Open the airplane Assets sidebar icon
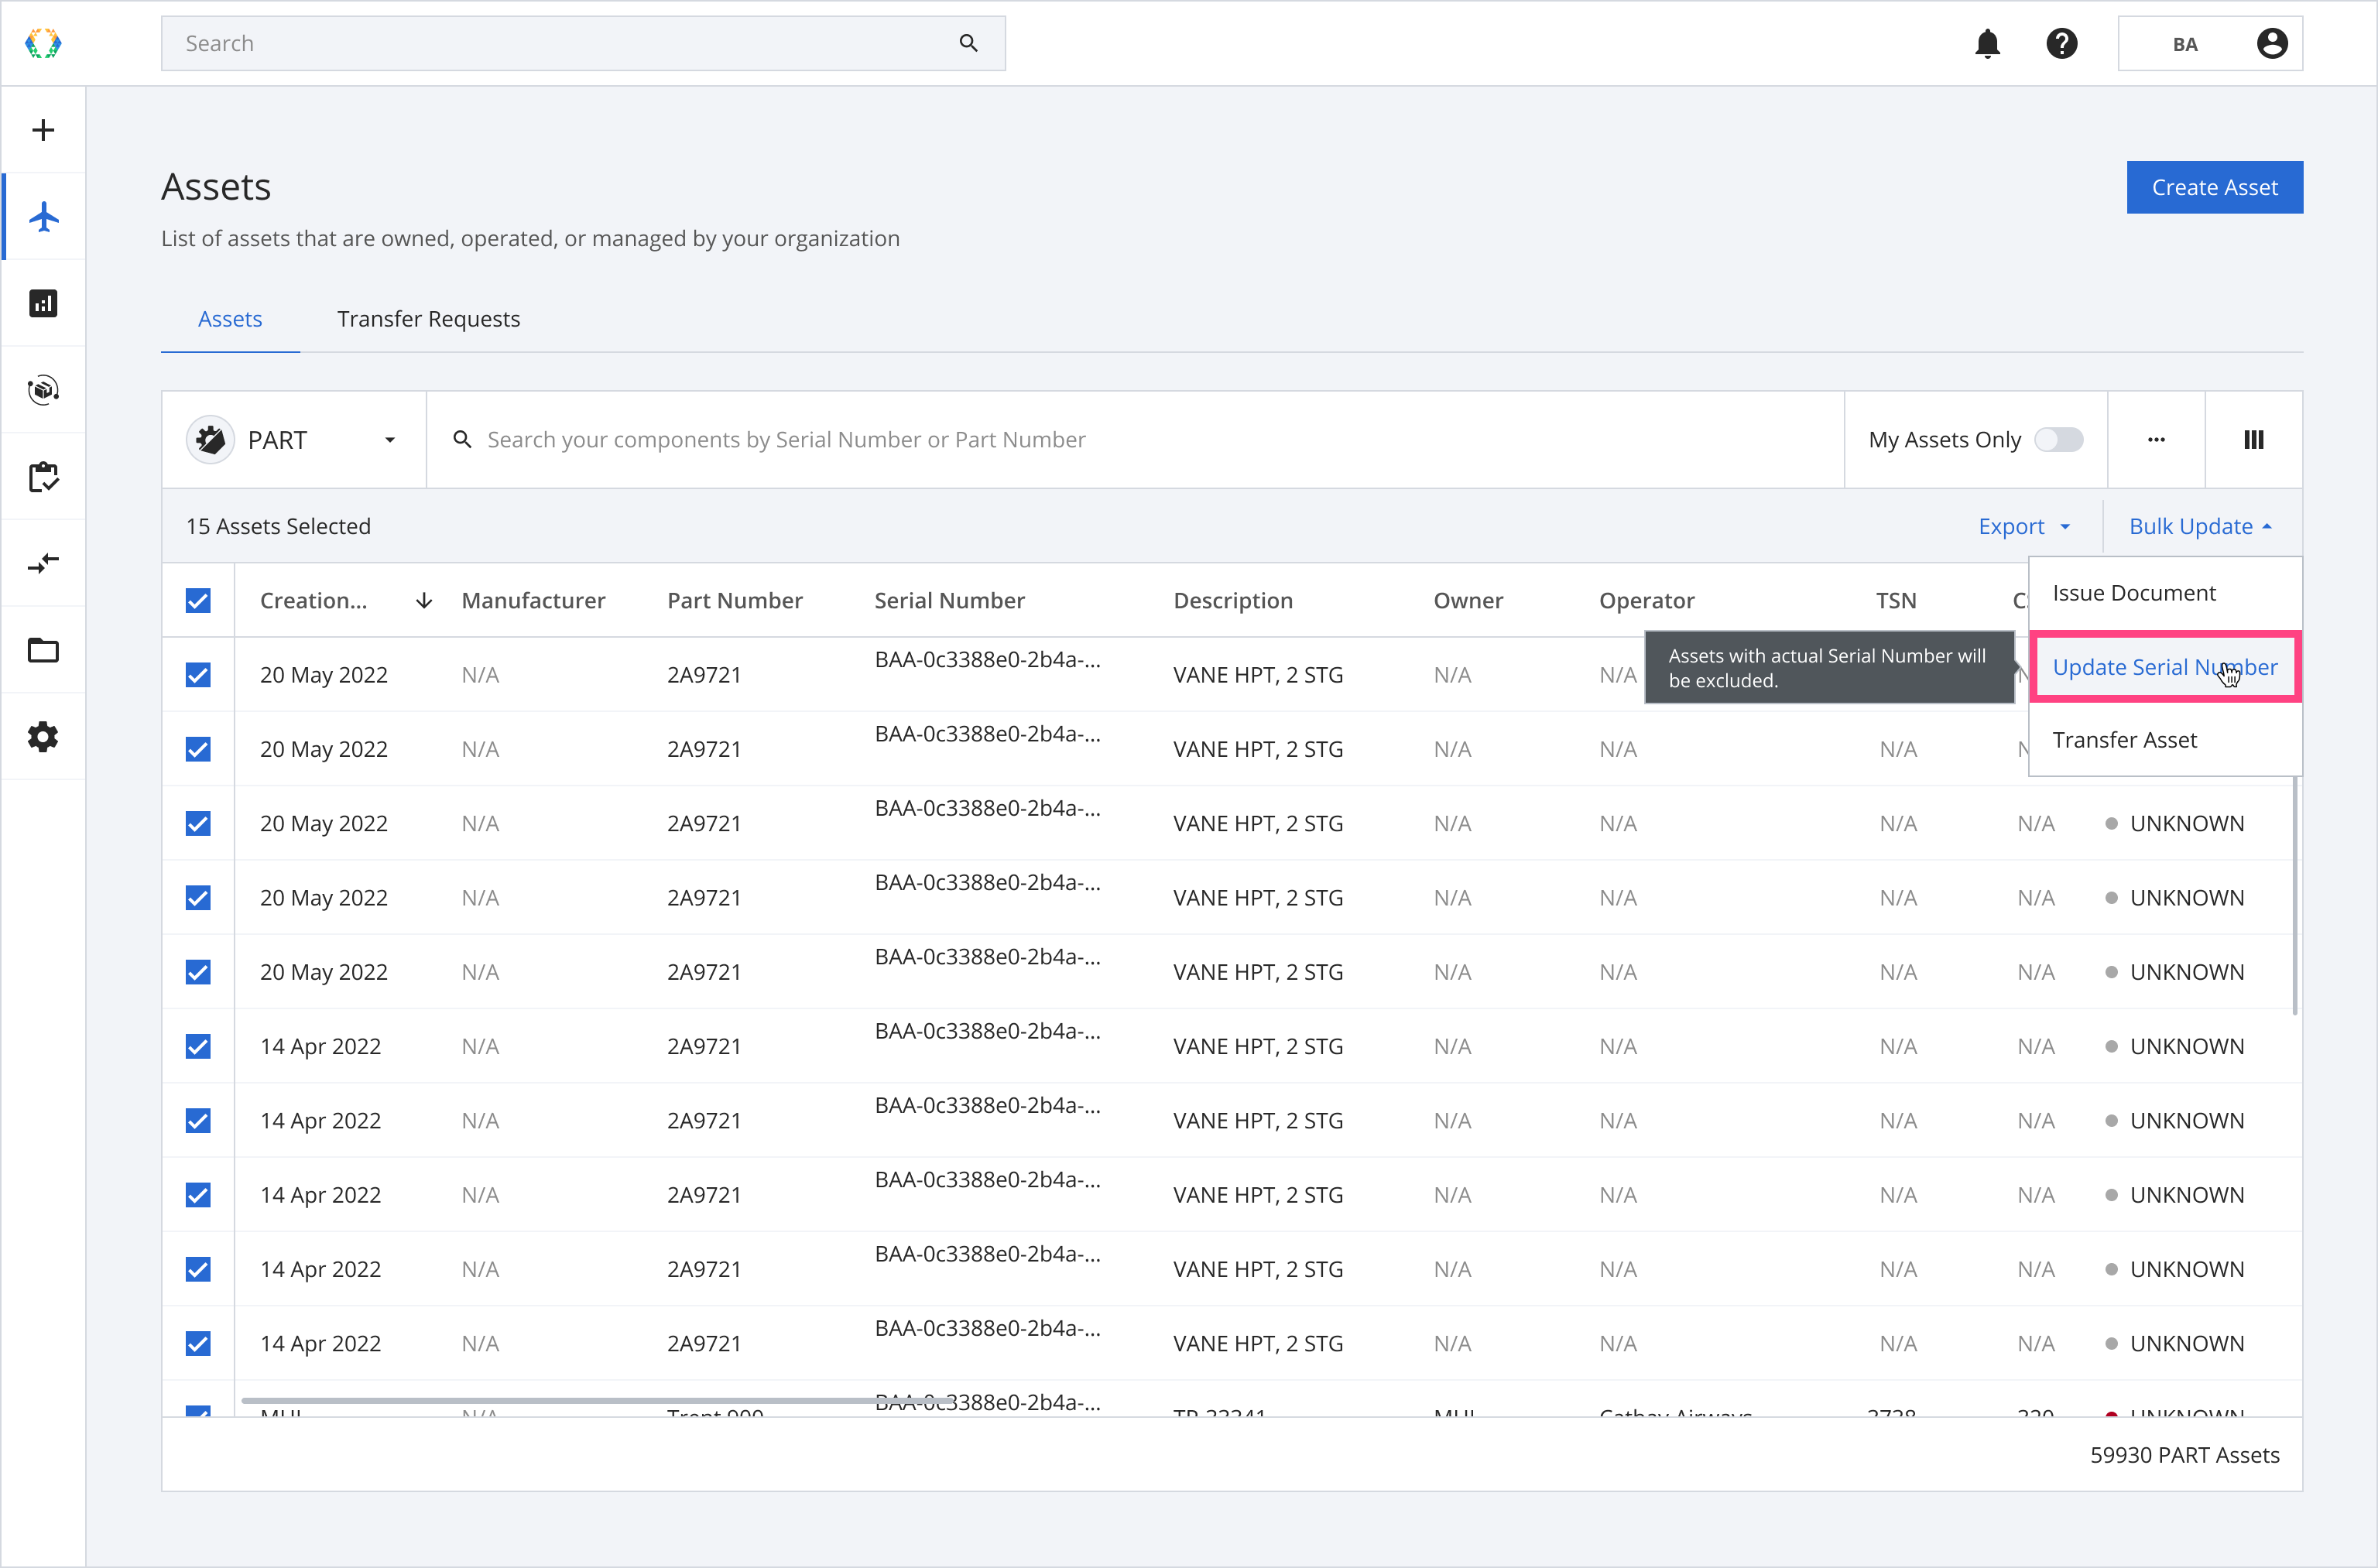 pyautogui.click(x=43, y=217)
